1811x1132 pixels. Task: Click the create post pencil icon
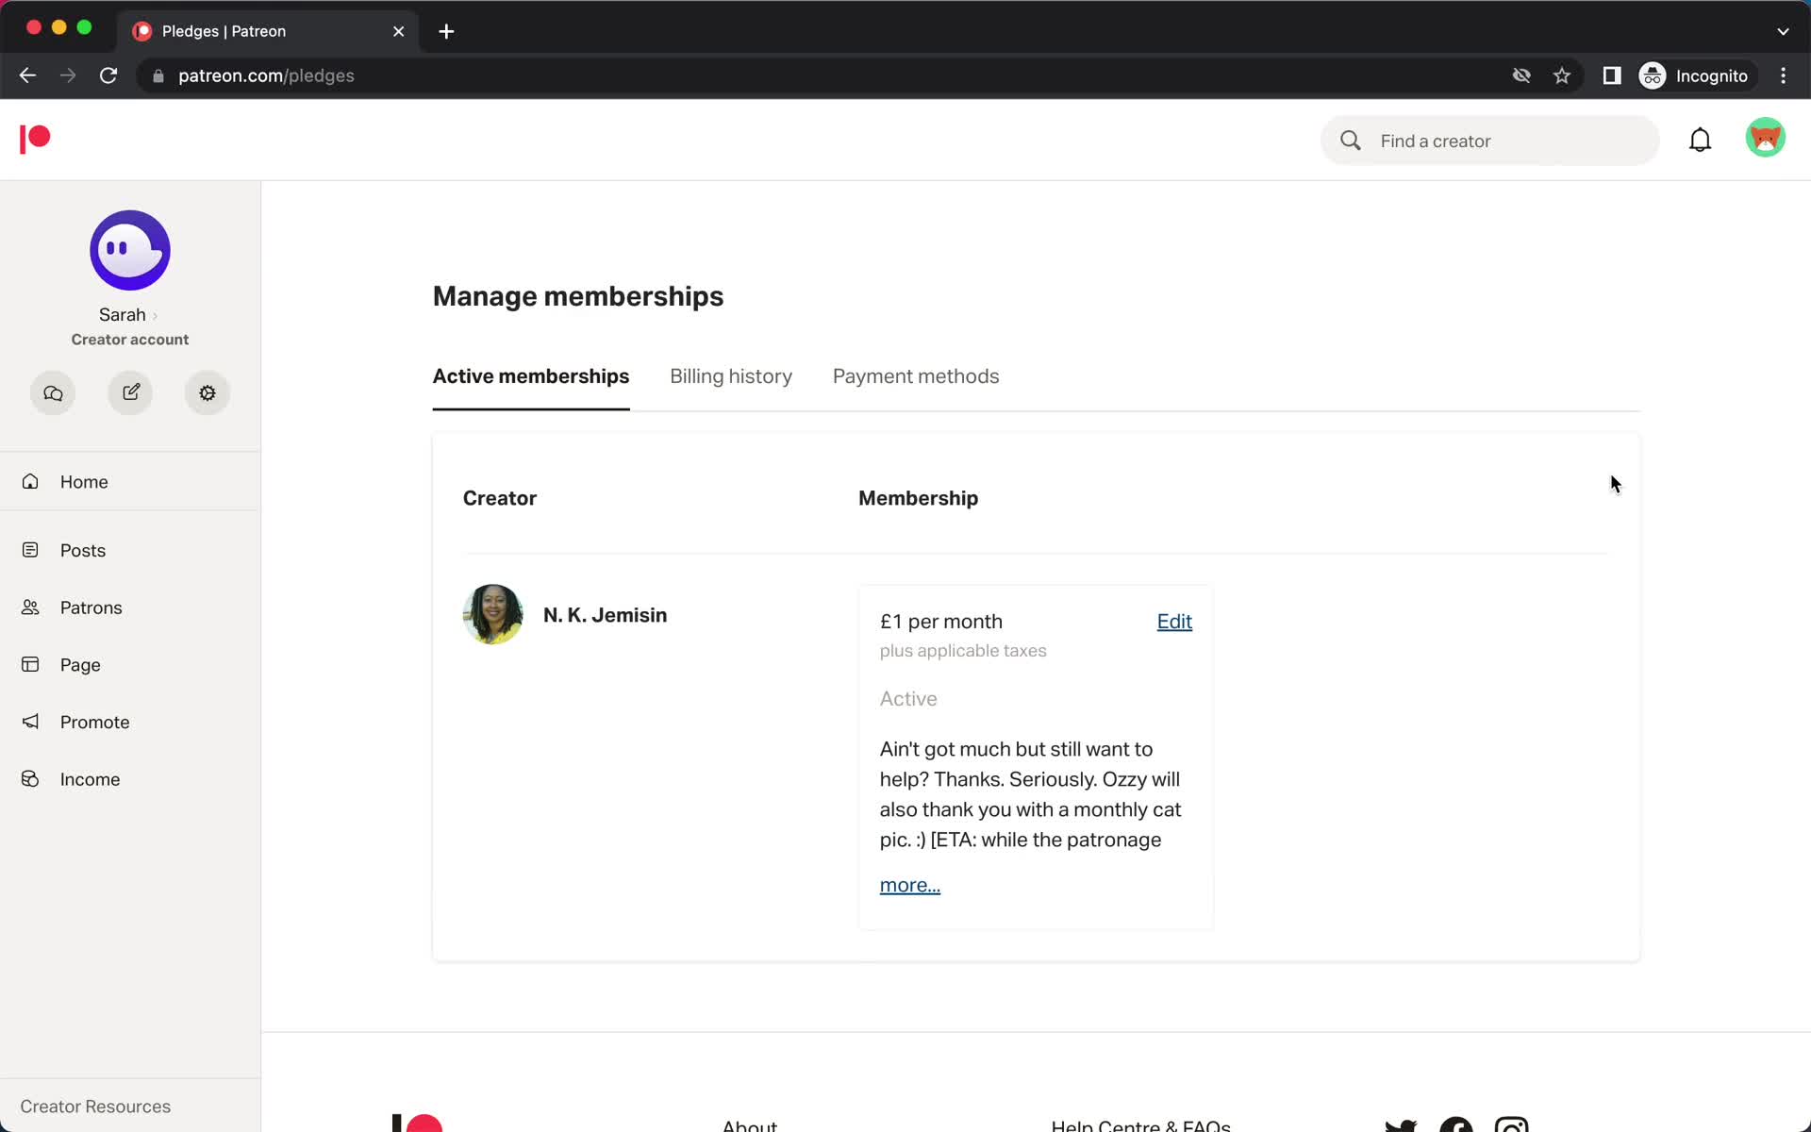(x=130, y=392)
